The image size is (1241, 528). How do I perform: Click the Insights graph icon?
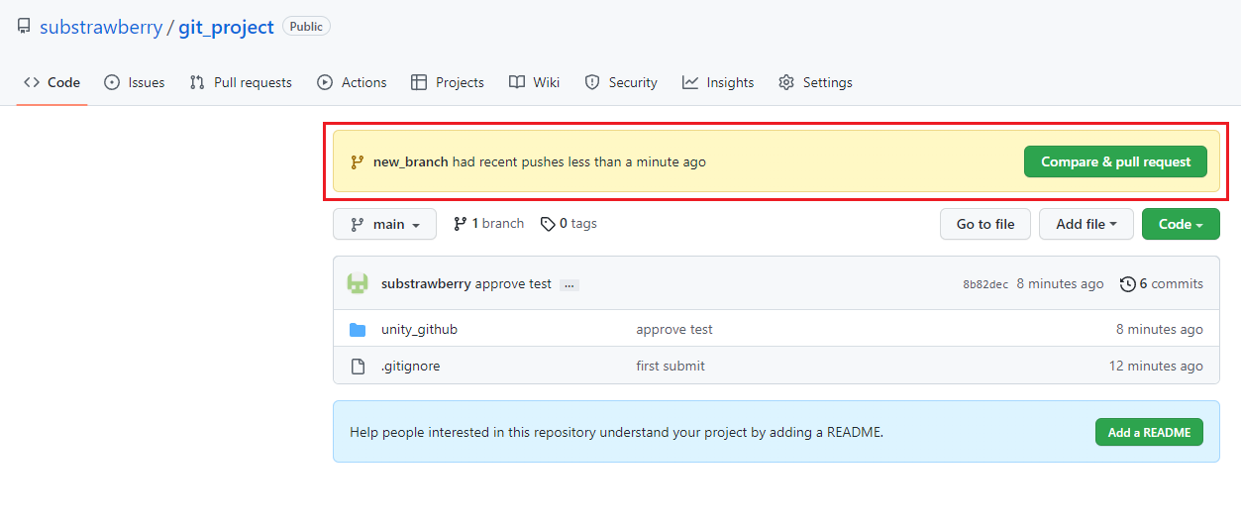click(x=690, y=82)
